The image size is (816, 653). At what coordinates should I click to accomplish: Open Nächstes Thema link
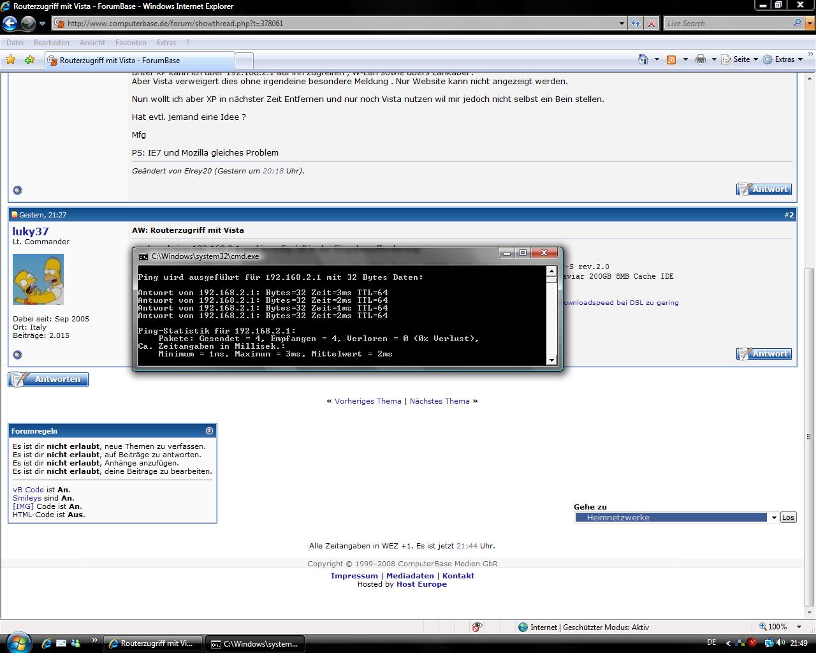(439, 401)
